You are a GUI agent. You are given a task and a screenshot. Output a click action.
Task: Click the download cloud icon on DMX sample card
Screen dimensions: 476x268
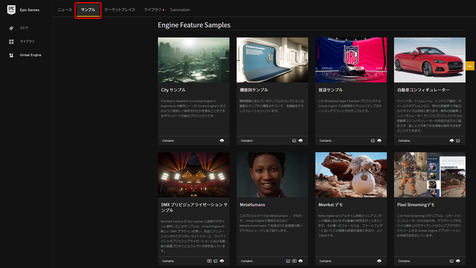(x=222, y=261)
